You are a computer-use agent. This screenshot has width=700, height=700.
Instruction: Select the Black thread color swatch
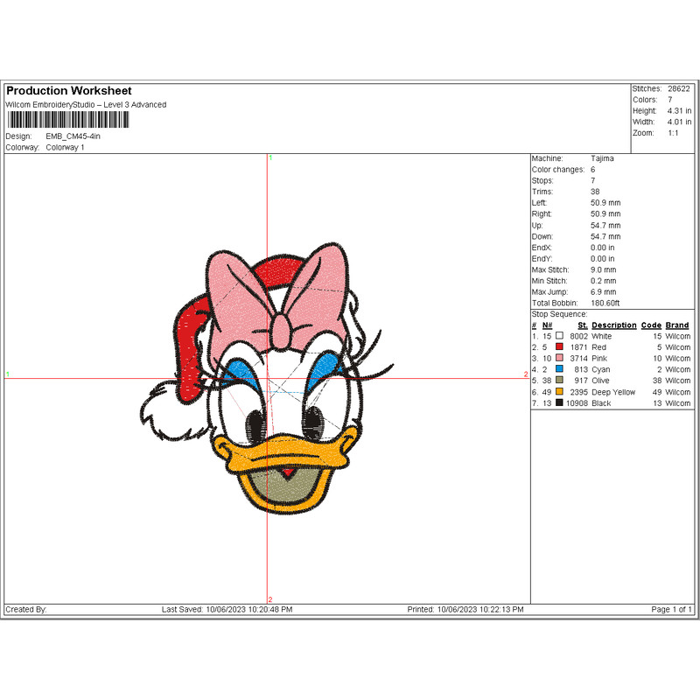coord(559,403)
